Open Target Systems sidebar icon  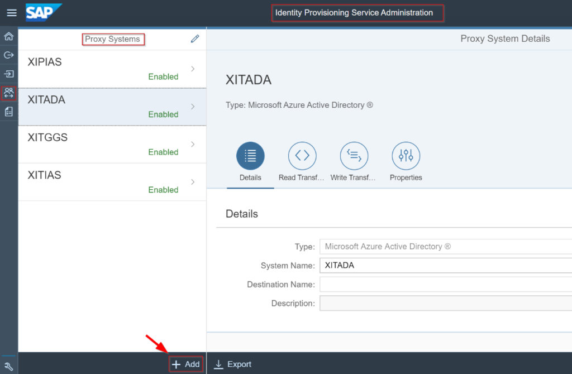(9, 74)
